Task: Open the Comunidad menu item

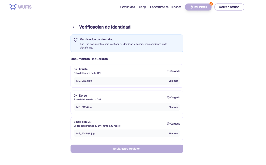Action: pos(127,7)
